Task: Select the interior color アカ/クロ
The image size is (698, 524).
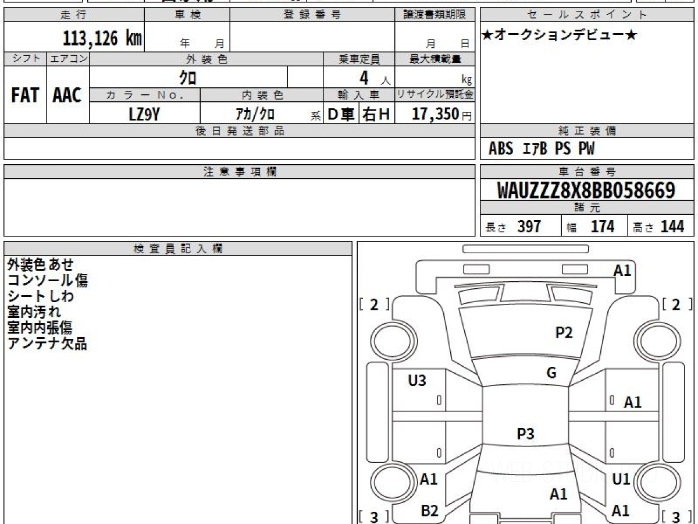Action: [x=255, y=114]
